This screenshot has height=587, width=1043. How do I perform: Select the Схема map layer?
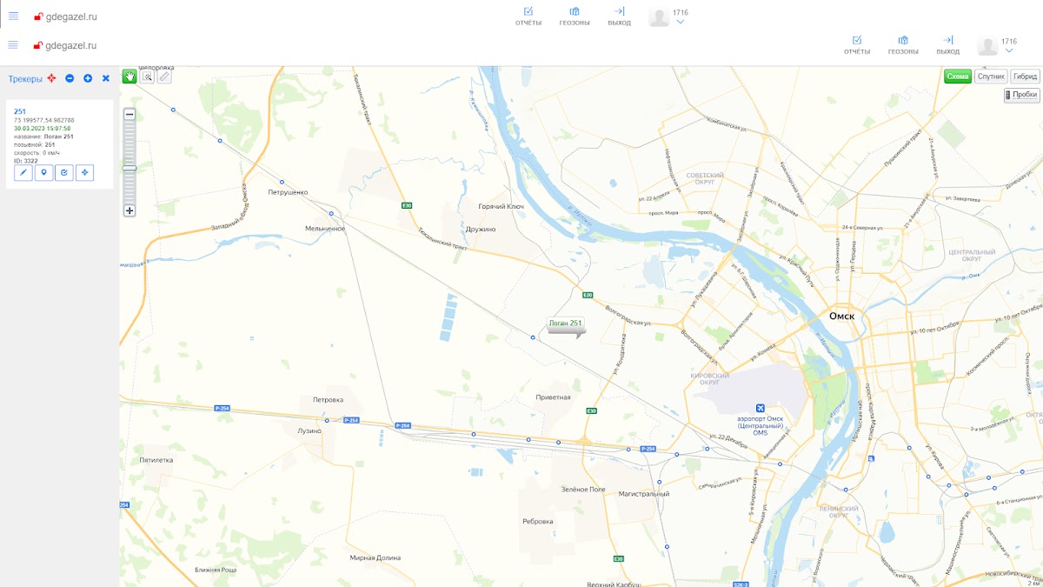click(958, 77)
